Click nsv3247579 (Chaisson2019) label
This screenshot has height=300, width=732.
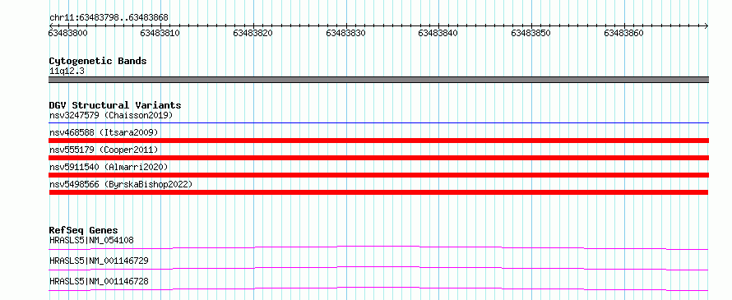pyautogui.click(x=111, y=115)
